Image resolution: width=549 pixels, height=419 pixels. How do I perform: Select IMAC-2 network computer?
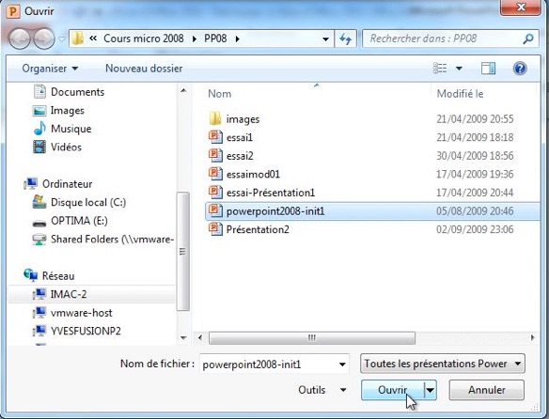click(x=60, y=294)
